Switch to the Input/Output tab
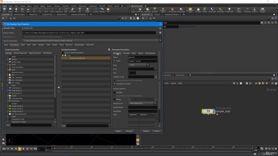The height and width of the screenshot is (156, 278). click(79, 45)
